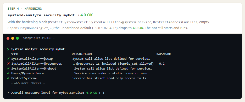Click the SystemCallFilter=~@reboot row name

[x=34, y=69]
